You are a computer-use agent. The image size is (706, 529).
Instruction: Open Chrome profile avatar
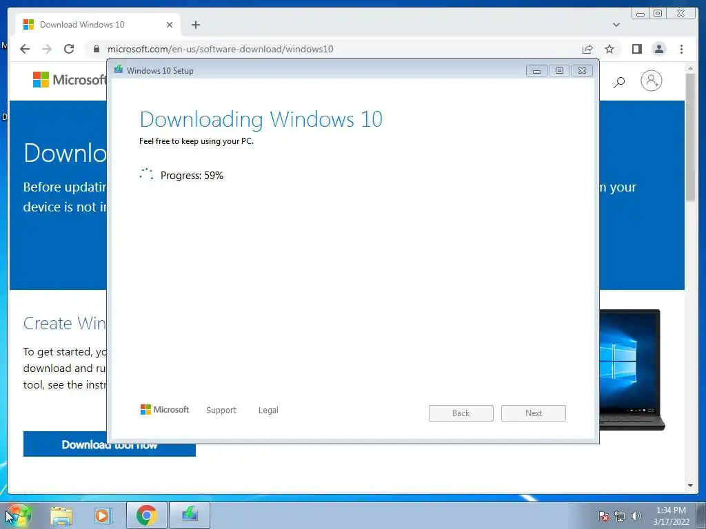pos(658,49)
